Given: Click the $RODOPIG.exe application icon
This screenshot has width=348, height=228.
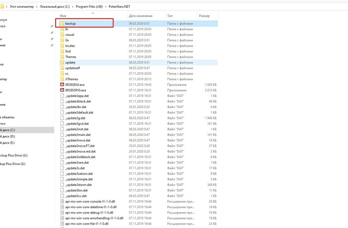Looking at the screenshot, I should coord(62,90).
